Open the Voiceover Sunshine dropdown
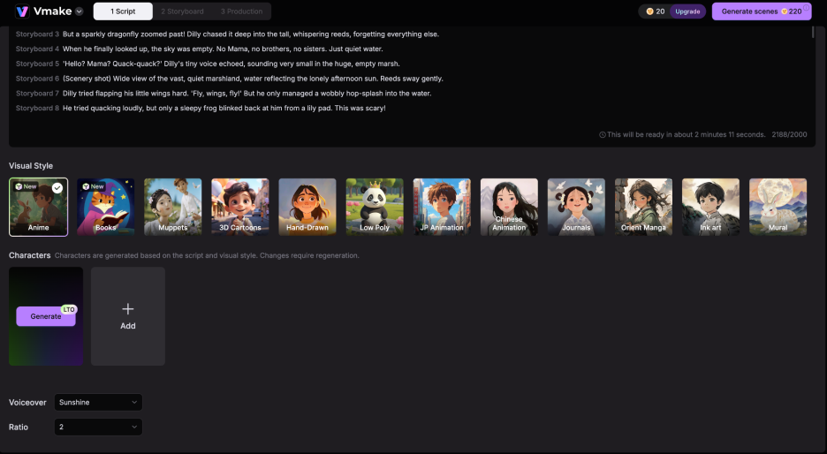 click(x=97, y=403)
